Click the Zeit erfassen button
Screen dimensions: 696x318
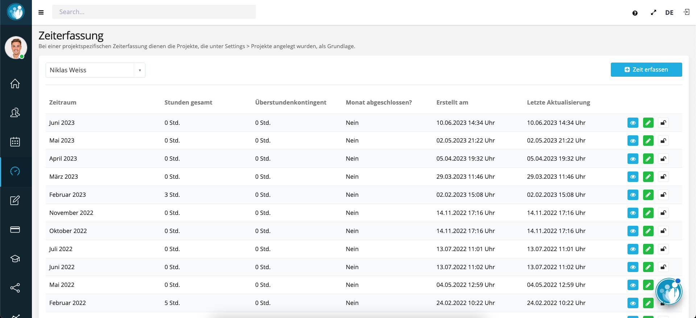(646, 69)
